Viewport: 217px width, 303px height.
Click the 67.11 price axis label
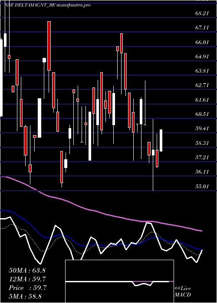(202, 28)
